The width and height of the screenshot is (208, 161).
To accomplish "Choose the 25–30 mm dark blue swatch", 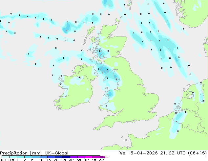I will 66,157.
